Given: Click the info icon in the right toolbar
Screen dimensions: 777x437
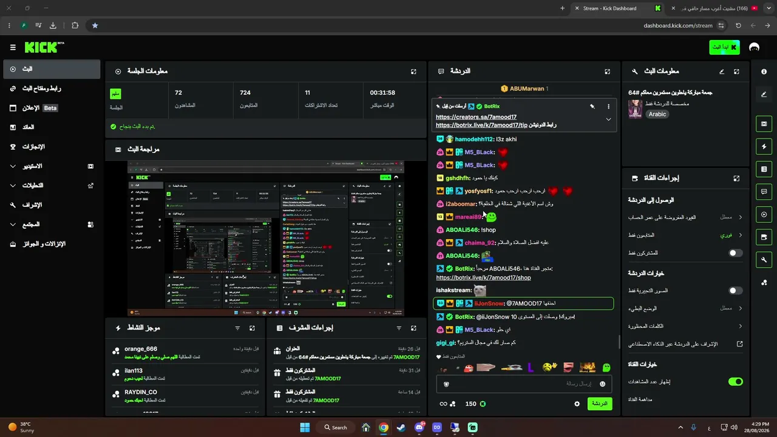Looking at the screenshot, I should (x=764, y=72).
